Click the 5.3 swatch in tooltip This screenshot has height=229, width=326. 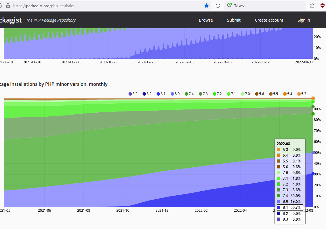point(279,149)
